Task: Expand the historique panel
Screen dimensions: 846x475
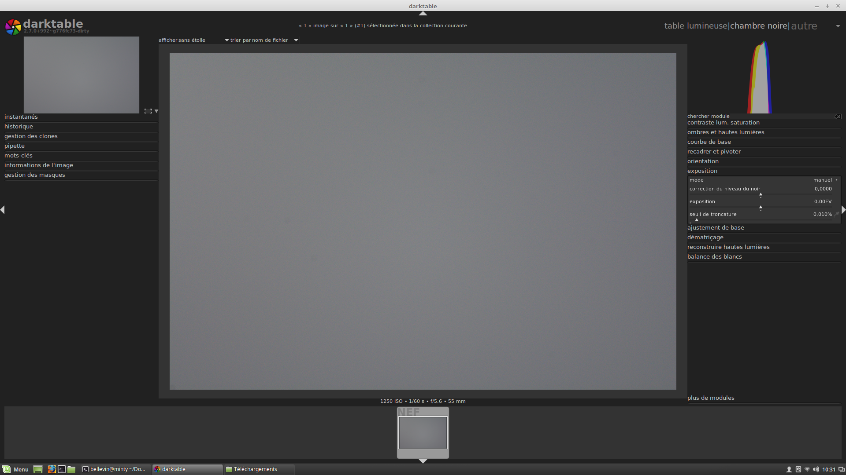Action: 81,127
